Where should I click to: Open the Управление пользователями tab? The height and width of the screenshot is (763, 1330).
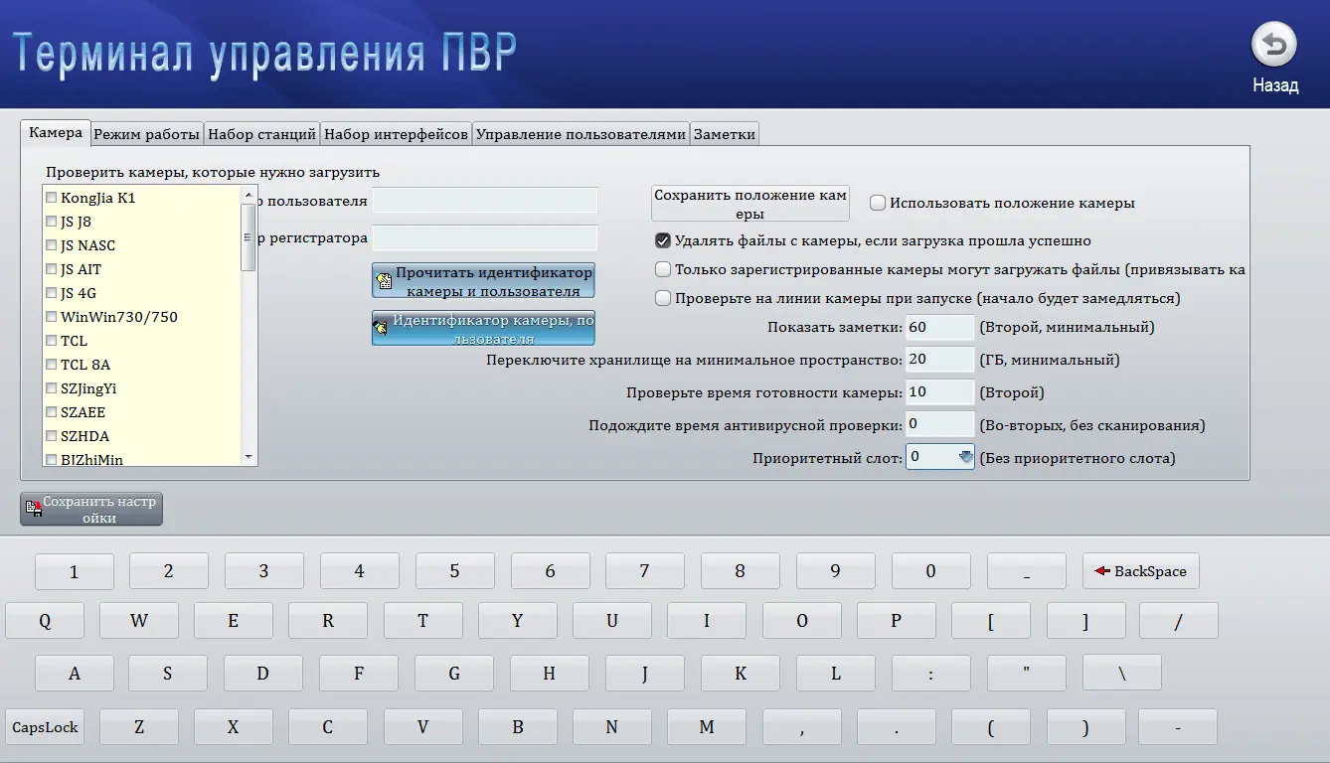pos(581,134)
